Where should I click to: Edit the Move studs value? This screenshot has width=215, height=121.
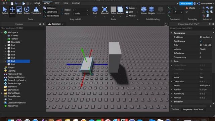coord(80,13)
